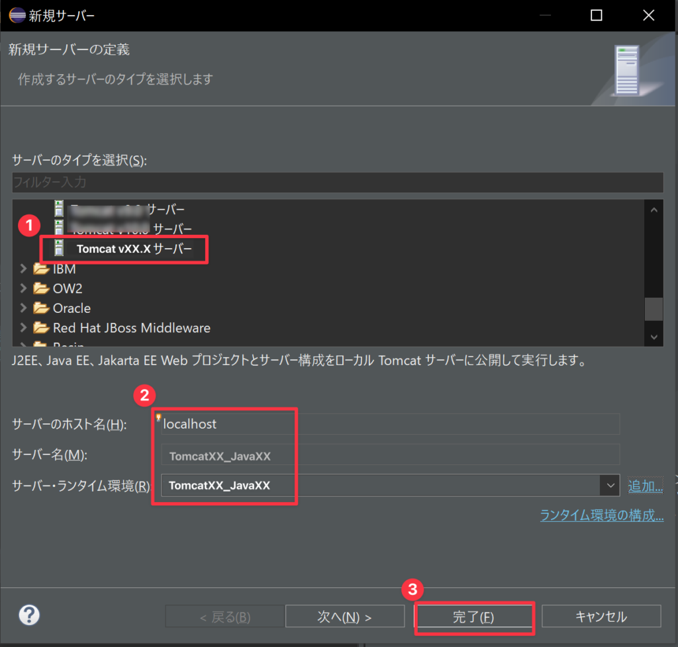Open the ランタイム環境の構成... link
Screen dimensions: 678x647
click(601, 515)
